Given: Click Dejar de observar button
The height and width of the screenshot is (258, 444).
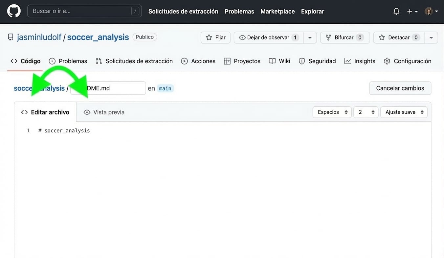Looking at the screenshot, I should pos(269,38).
